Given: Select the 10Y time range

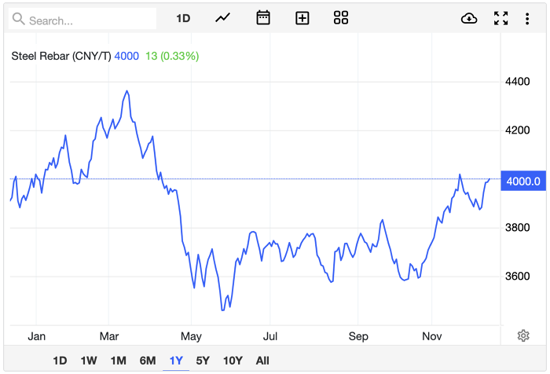Looking at the screenshot, I should pos(233,361).
